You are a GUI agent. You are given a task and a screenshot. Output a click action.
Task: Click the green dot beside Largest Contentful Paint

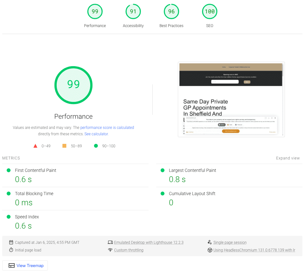(163, 170)
